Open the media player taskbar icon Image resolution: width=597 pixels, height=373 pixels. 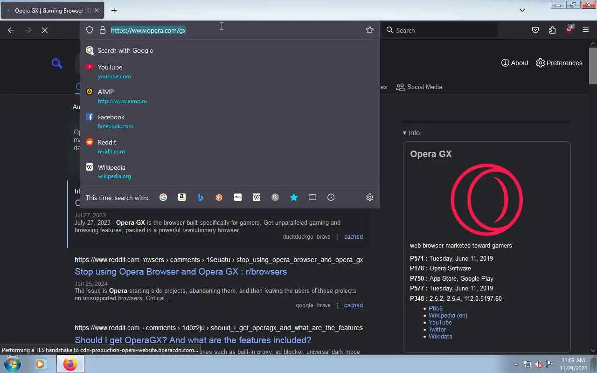(x=41, y=364)
